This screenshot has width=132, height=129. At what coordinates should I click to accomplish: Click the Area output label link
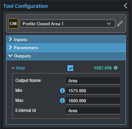(20, 68)
